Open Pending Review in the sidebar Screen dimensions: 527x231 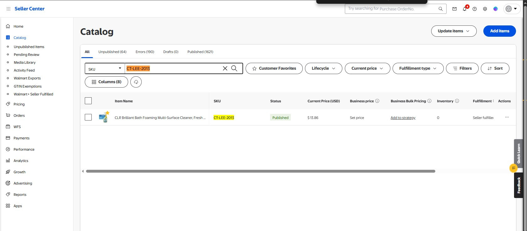(x=27, y=55)
